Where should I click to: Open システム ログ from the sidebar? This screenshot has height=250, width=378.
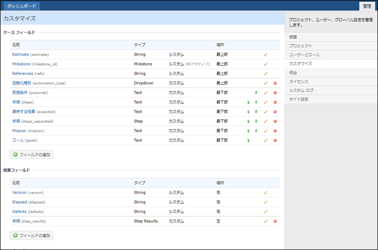click(x=301, y=90)
